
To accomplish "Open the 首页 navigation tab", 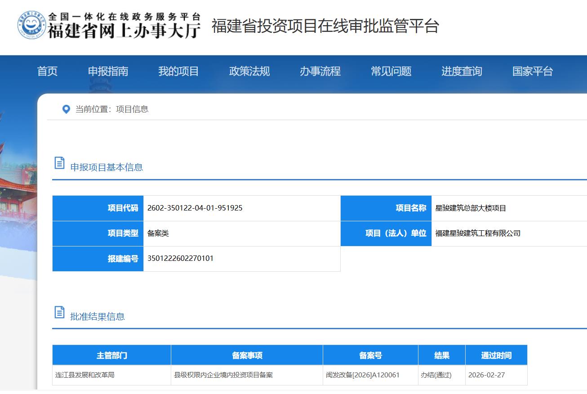I will pos(47,71).
